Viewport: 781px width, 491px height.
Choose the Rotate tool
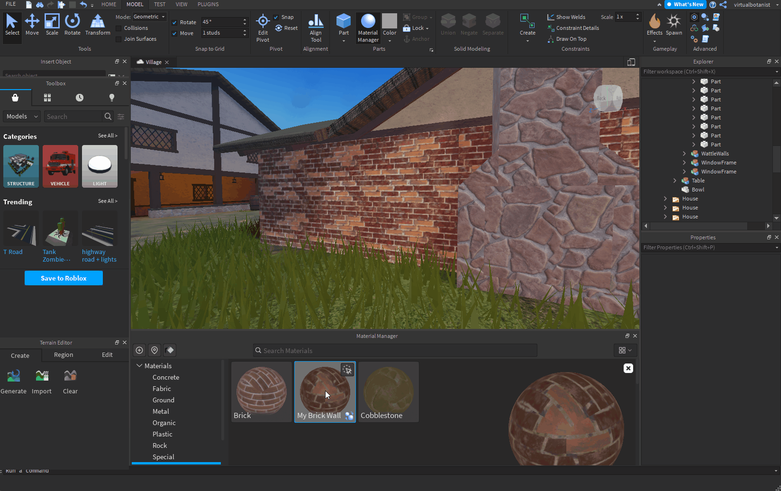coord(72,25)
